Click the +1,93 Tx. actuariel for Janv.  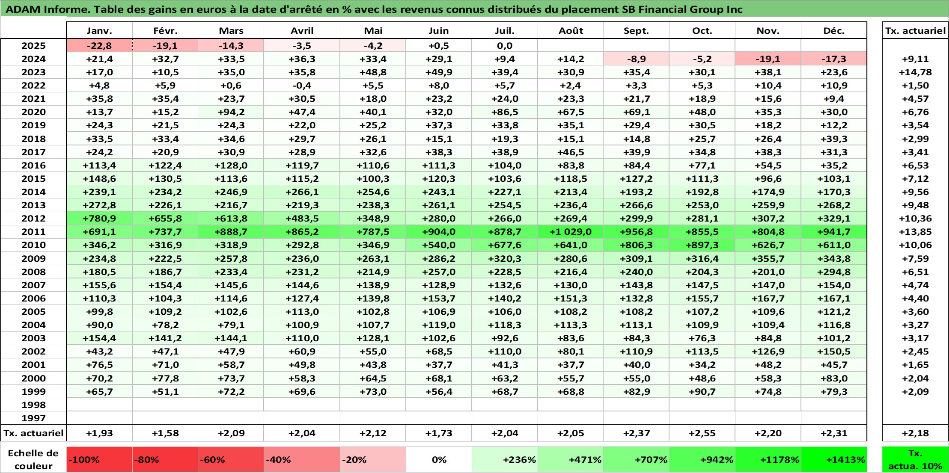tap(99, 433)
